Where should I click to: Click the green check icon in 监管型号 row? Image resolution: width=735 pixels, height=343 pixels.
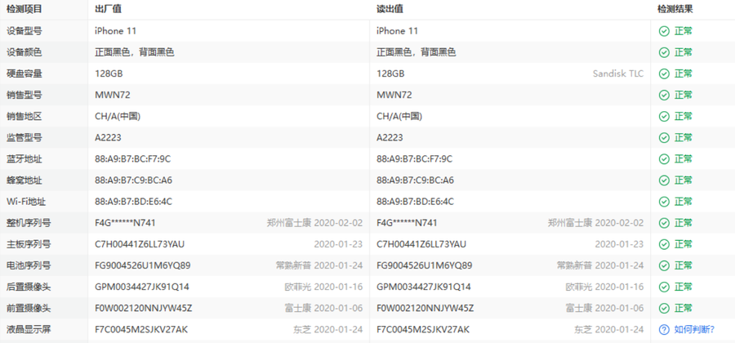pos(664,138)
